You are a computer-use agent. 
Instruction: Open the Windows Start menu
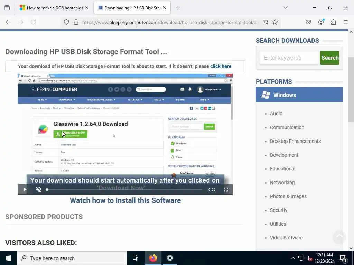coord(8,258)
